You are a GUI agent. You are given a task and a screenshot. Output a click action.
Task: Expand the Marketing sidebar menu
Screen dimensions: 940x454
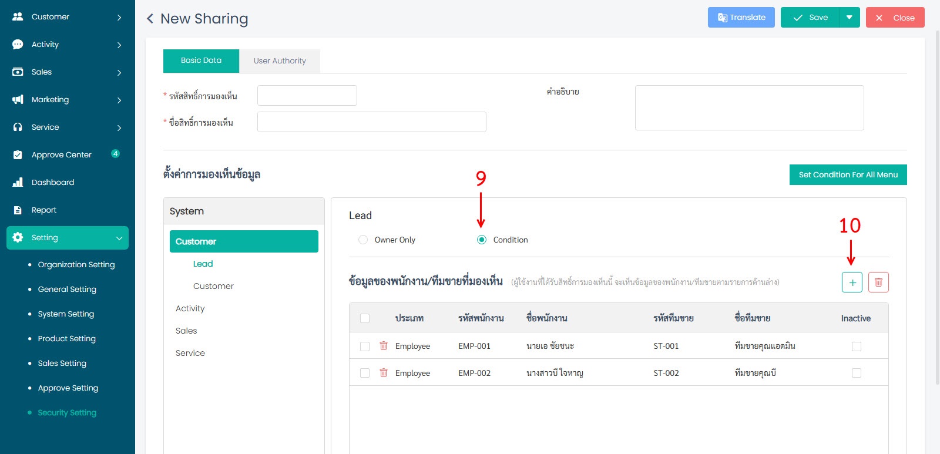tap(119, 100)
